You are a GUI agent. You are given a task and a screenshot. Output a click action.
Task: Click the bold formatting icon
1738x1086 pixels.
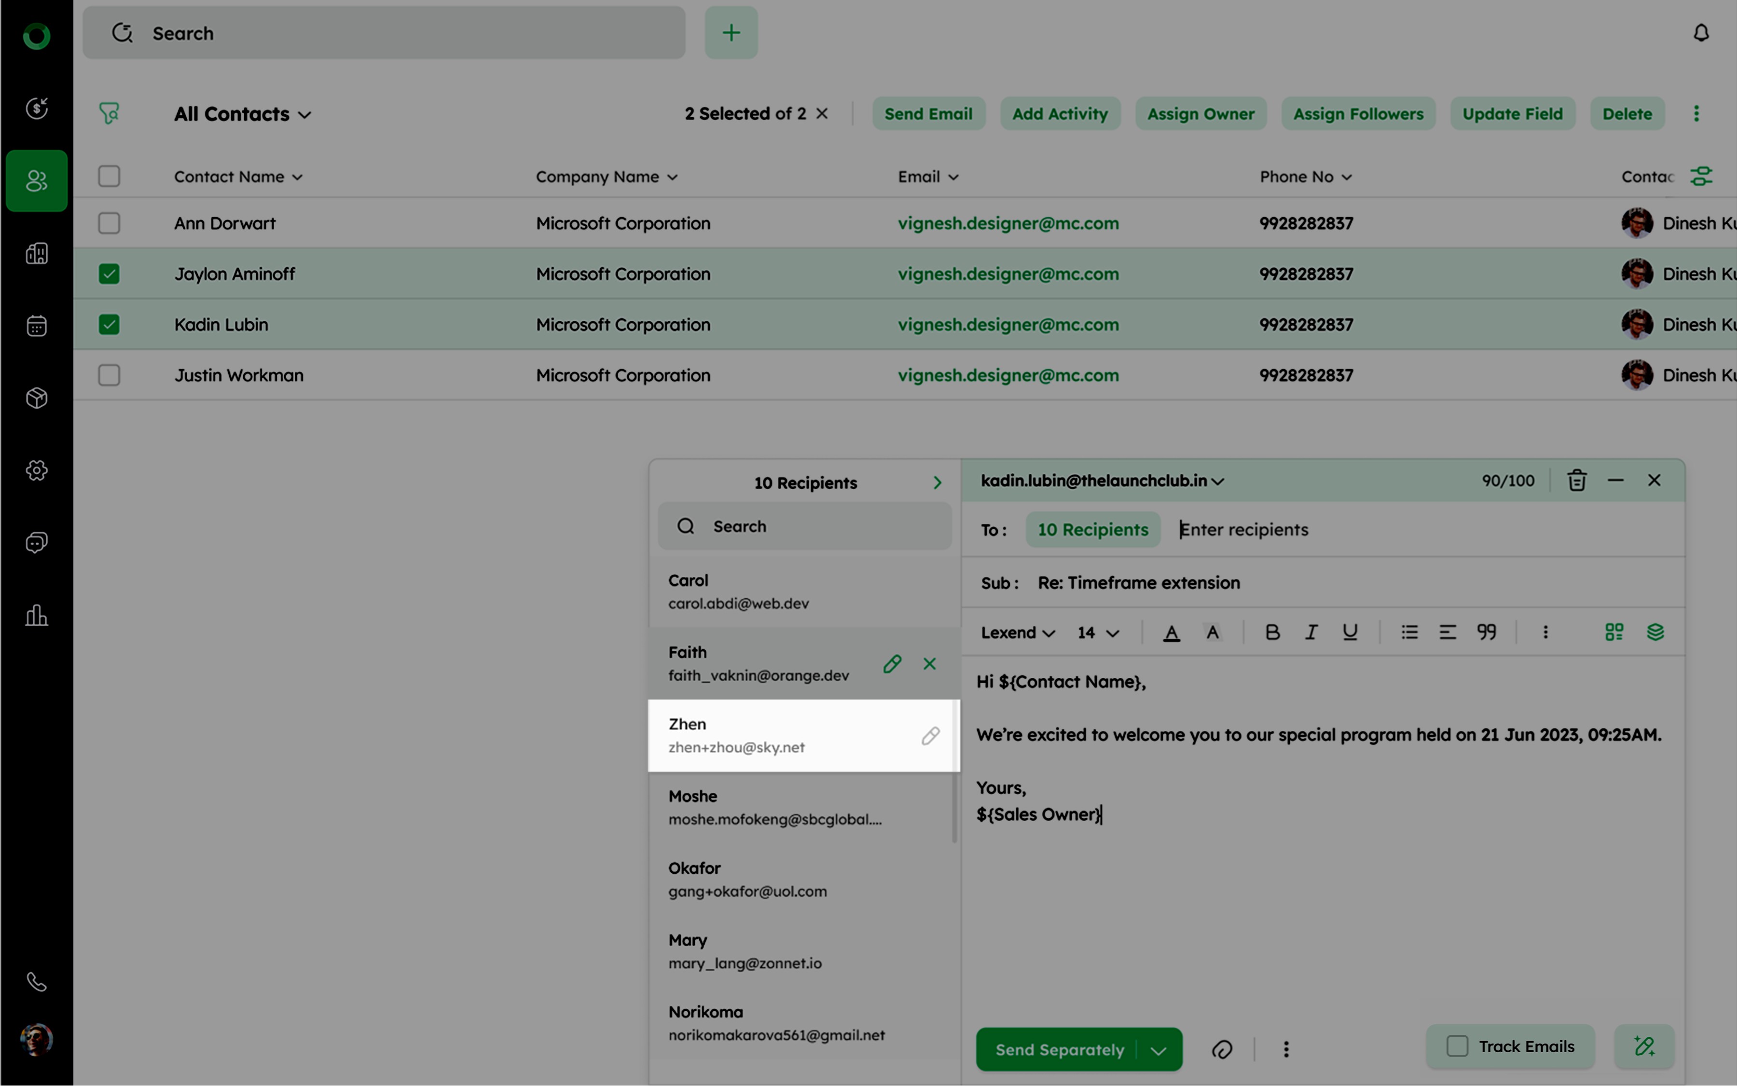1272,632
